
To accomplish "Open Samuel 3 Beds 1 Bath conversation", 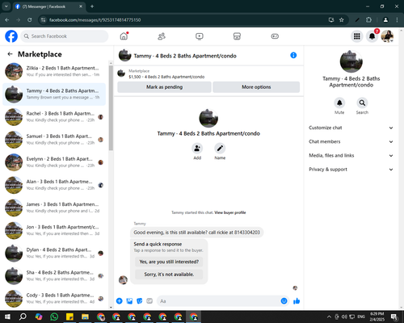I will pos(54,140).
